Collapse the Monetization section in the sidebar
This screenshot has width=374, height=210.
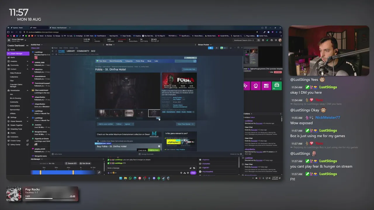tap(27, 90)
